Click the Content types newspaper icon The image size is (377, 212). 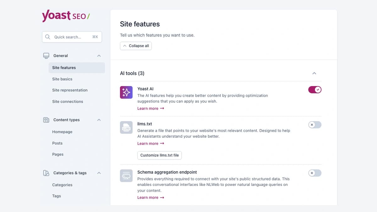coord(46,120)
